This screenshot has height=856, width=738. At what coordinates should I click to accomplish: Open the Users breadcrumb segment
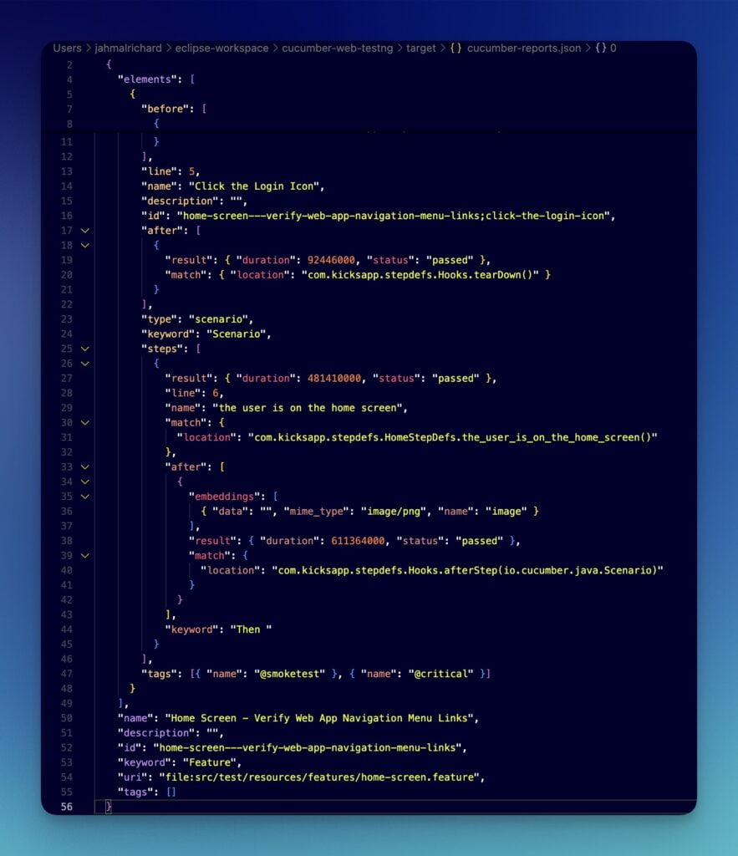click(67, 48)
